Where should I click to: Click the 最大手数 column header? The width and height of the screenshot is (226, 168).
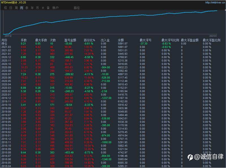coord(41,40)
